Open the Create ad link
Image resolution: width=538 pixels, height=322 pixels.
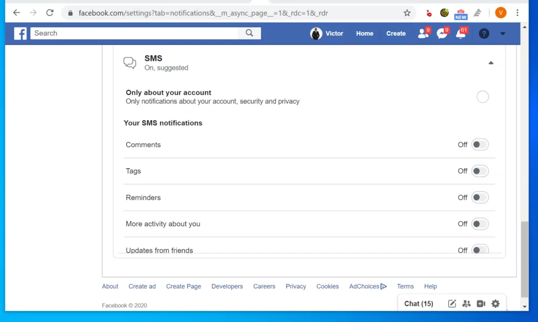click(142, 286)
